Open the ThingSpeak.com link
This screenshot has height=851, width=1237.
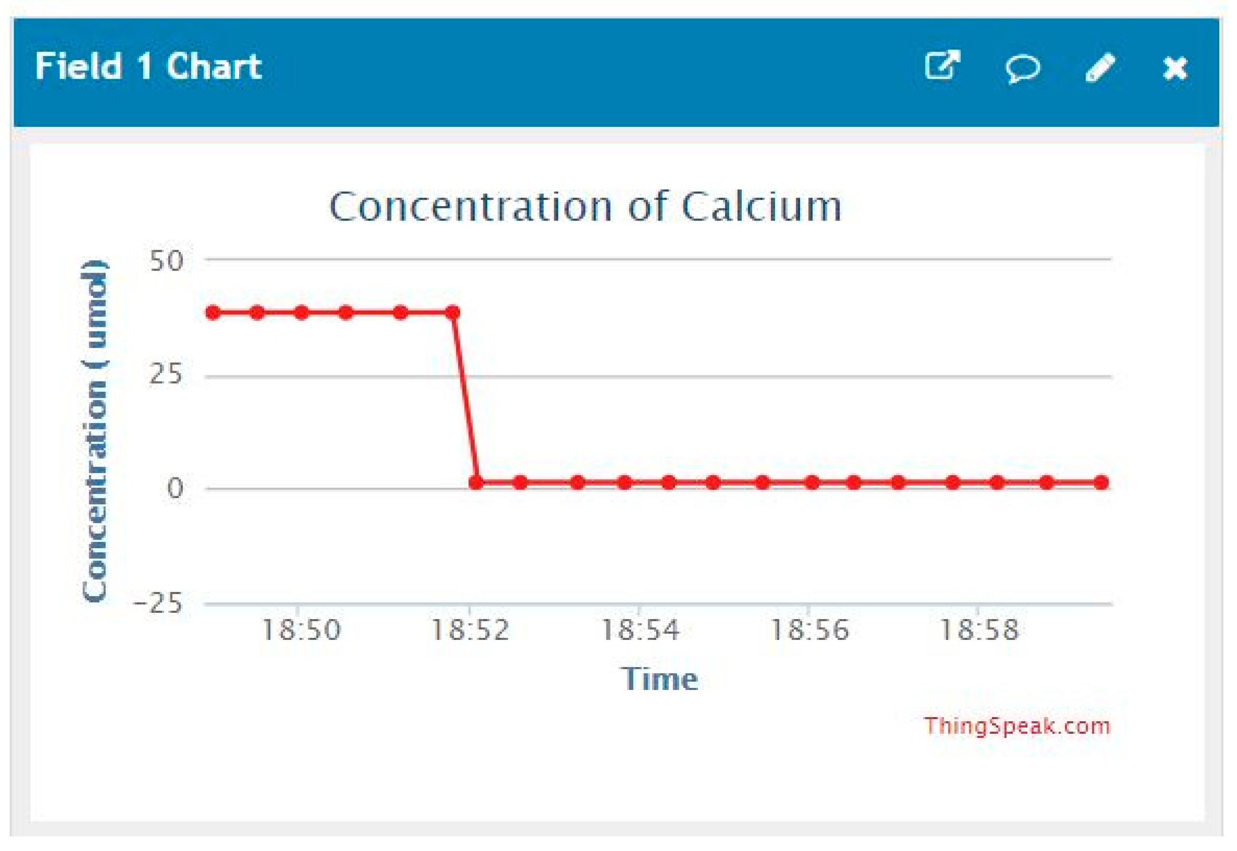(1017, 726)
